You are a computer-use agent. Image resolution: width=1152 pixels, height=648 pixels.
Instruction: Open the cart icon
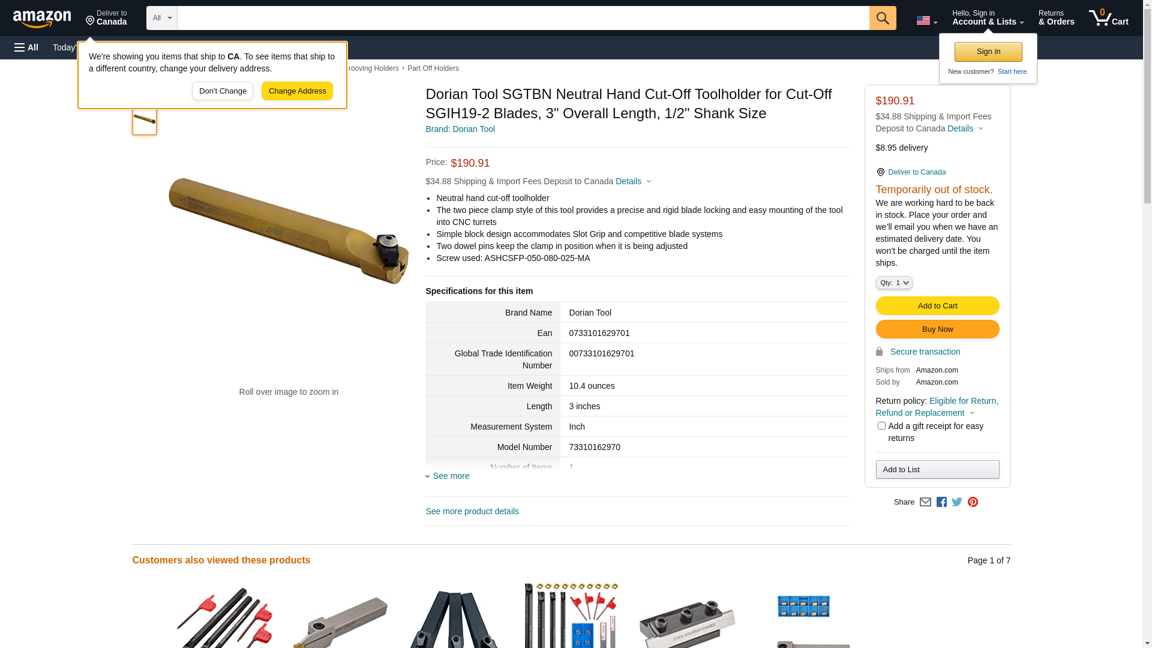point(1109,18)
